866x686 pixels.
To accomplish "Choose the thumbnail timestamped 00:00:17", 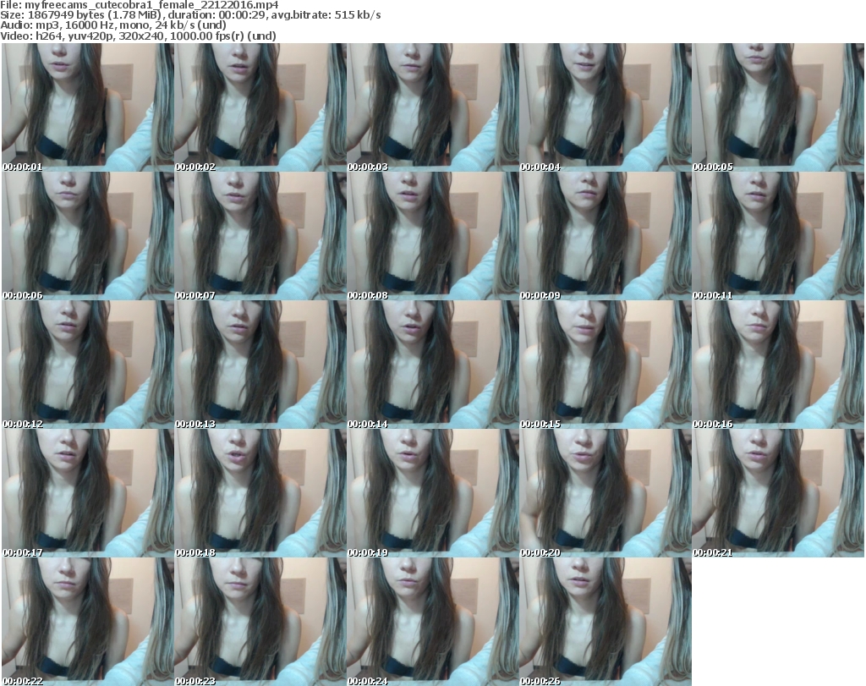I will [87, 493].
